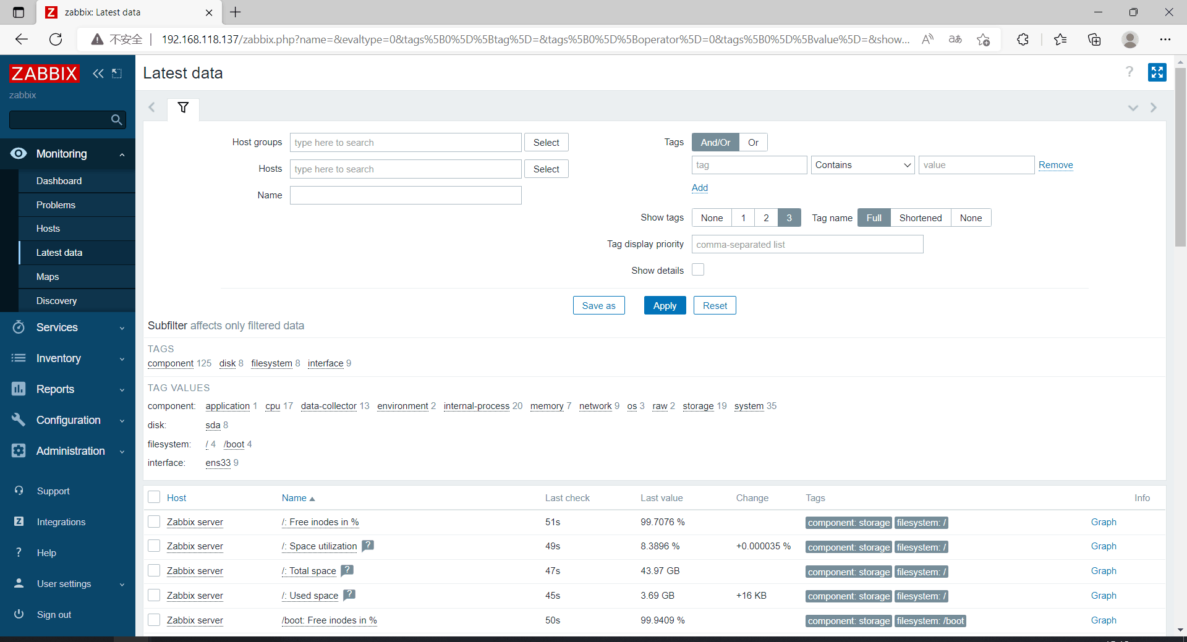
Task: Expand the User settings menu
Action: click(x=122, y=585)
